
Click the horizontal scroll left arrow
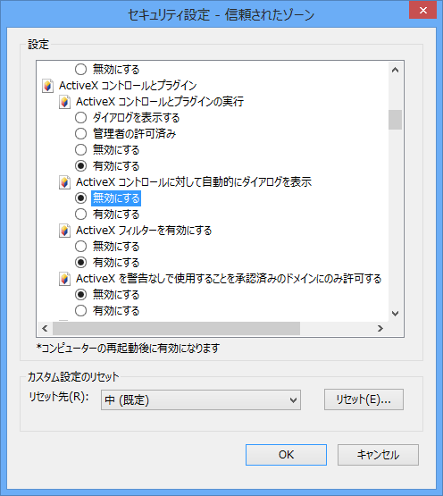coord(45,329)
